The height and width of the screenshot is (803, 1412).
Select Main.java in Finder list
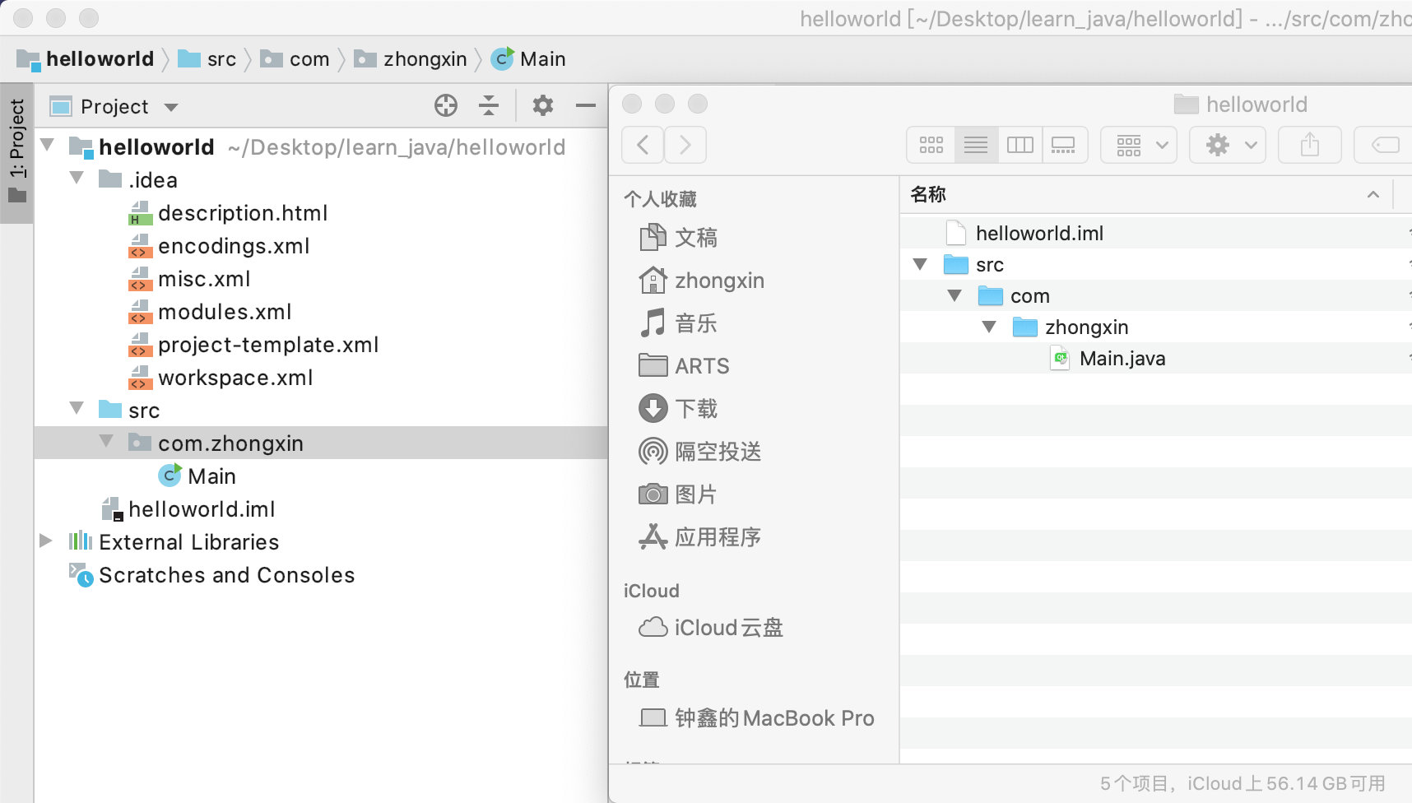pyautogui.click(x=1122, y=359)
